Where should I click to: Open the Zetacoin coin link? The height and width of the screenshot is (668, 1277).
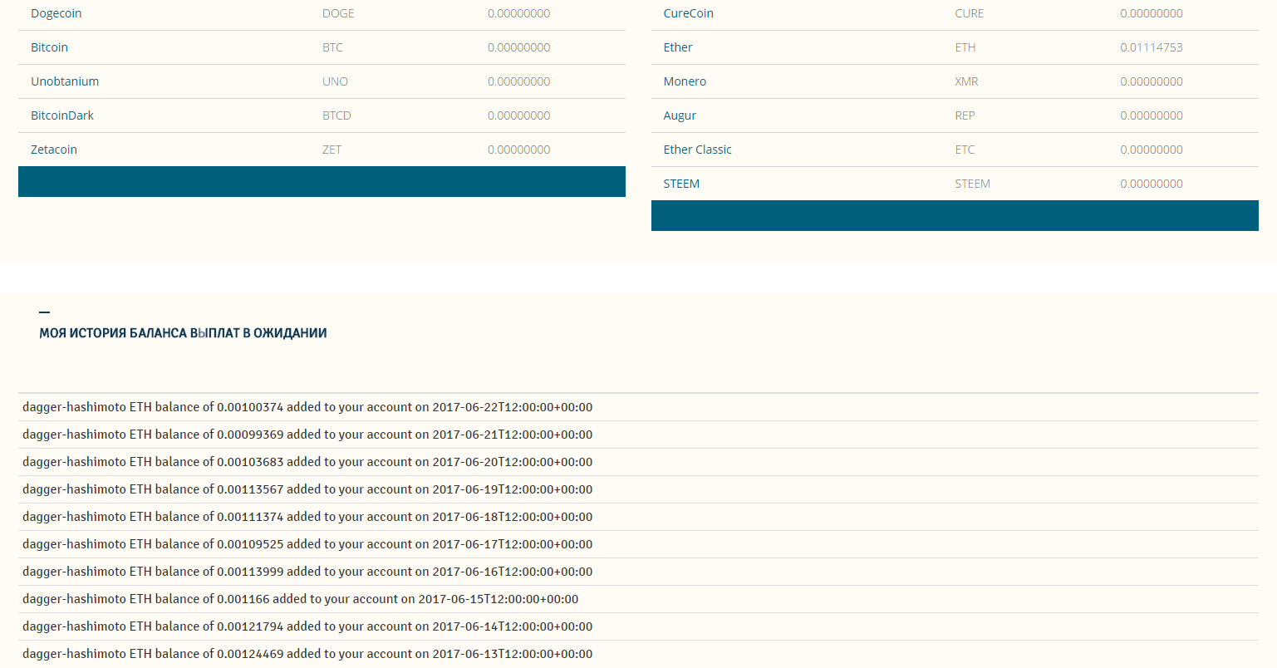(54, 150)
